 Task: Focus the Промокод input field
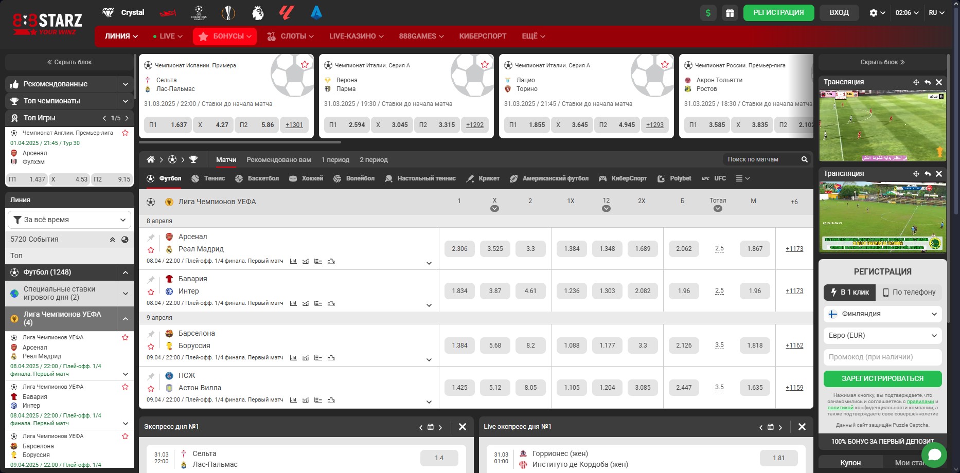tap(882, 357)
